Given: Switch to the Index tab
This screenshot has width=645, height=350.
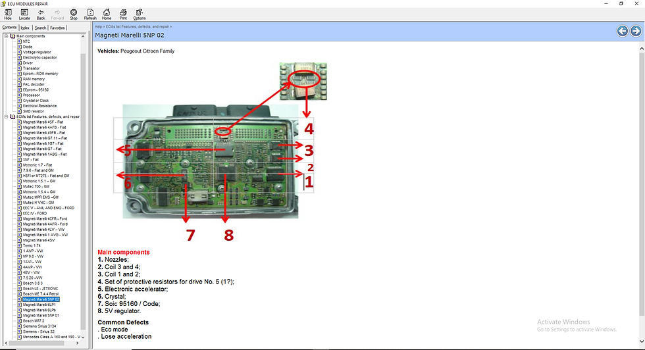Looking at the screenshot, I should coord(25,28).
